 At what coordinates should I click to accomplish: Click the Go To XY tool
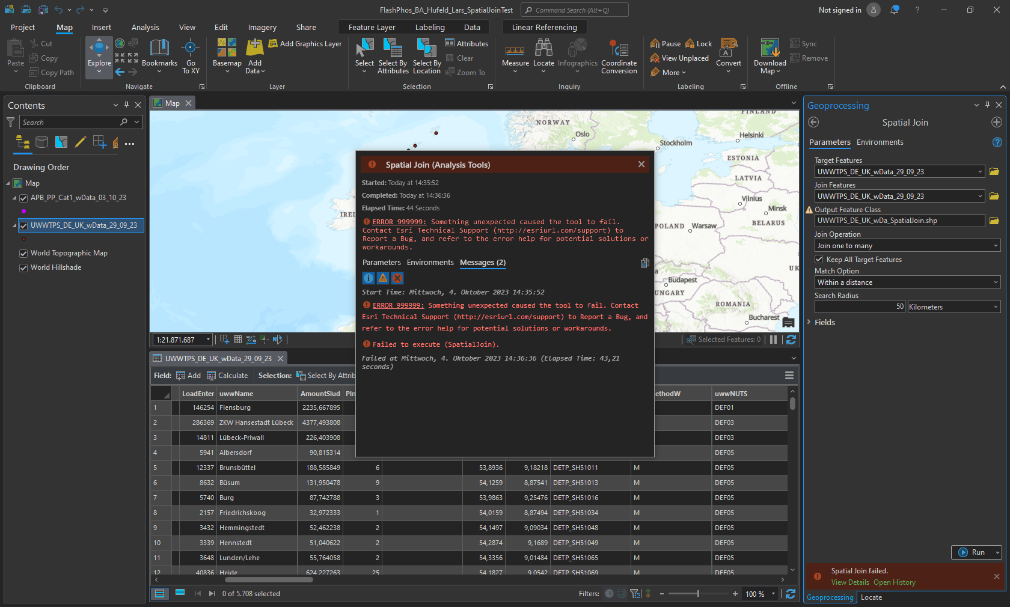point(191,56)
